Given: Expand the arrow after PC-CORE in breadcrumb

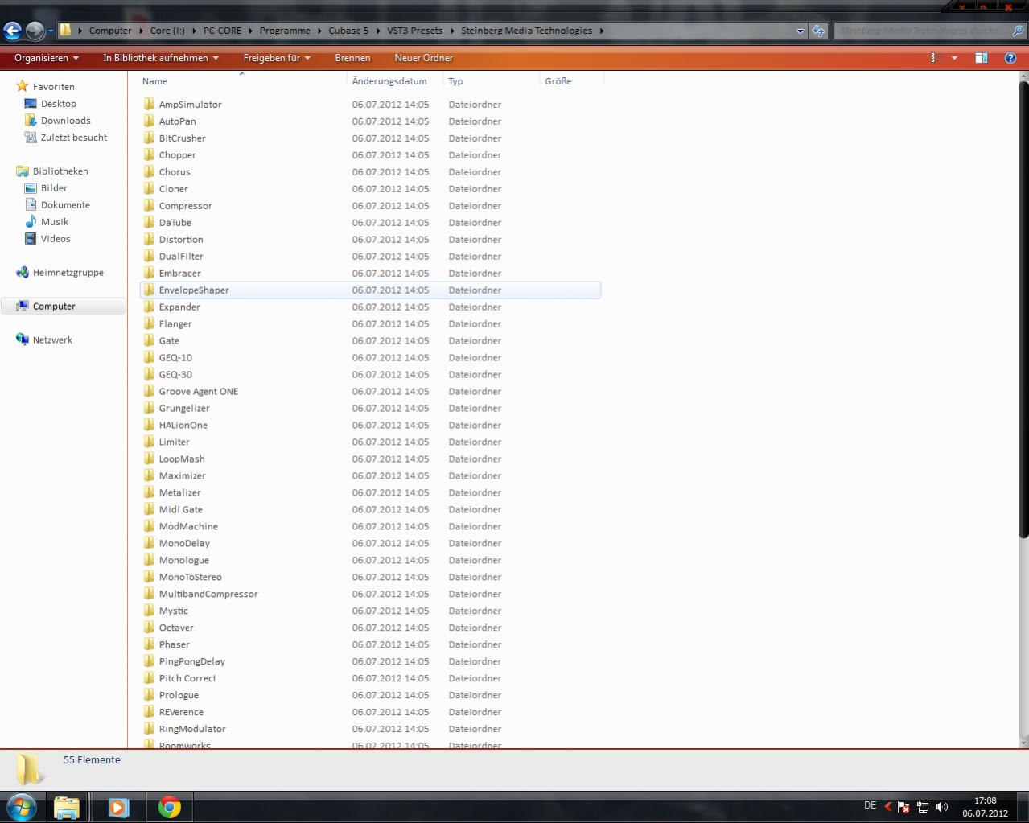Looking at the screenshot, I should (250, 31).
